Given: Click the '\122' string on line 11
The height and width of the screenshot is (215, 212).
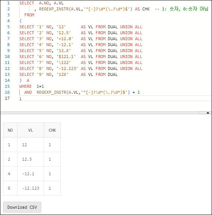Looking at the screenshot, I should pyautogui.click(x=64, y=62).
